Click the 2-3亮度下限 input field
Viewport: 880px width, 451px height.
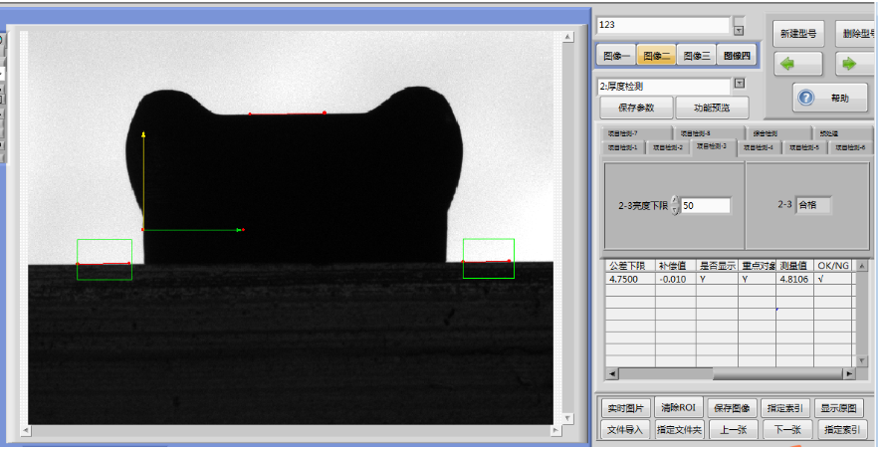click(705, 205)
